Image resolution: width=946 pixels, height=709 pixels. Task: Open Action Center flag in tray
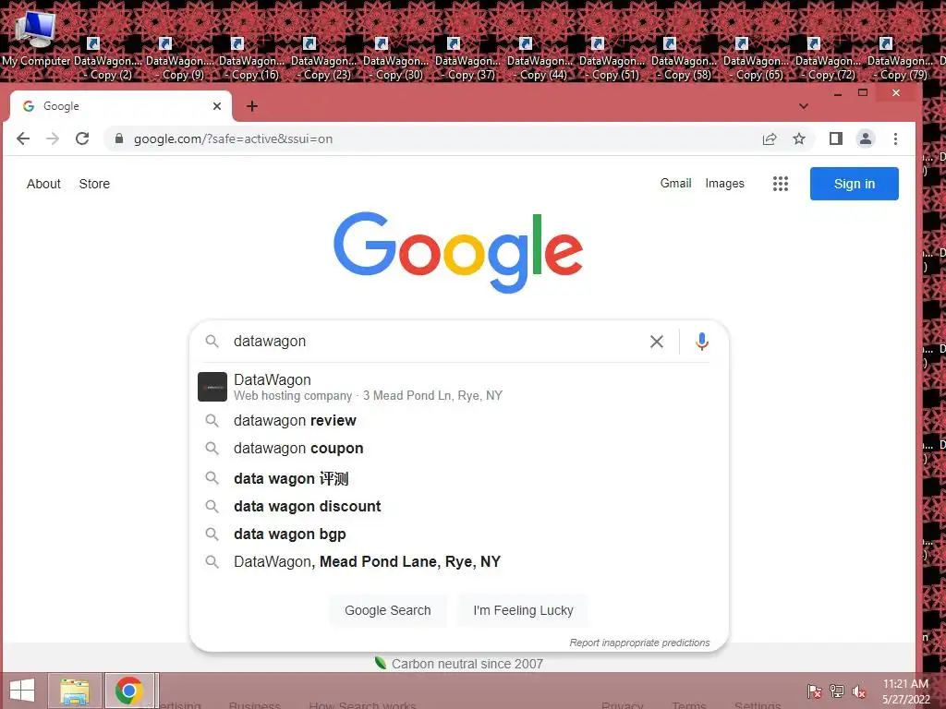click(x=814, y=691)
